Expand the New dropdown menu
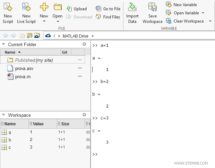 [44, 21]
